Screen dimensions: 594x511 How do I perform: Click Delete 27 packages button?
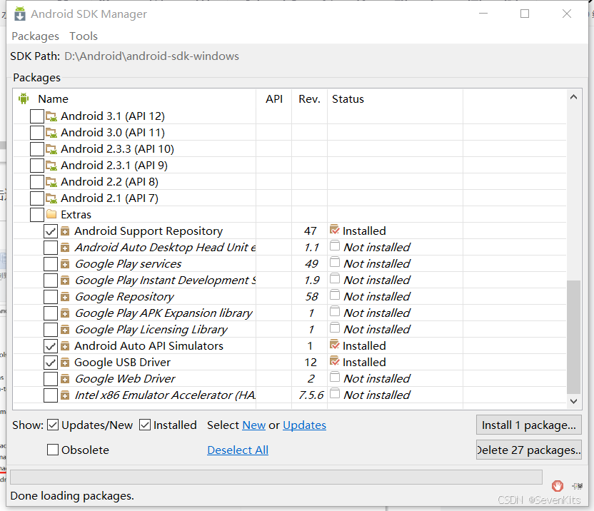(x=529, y=450)
